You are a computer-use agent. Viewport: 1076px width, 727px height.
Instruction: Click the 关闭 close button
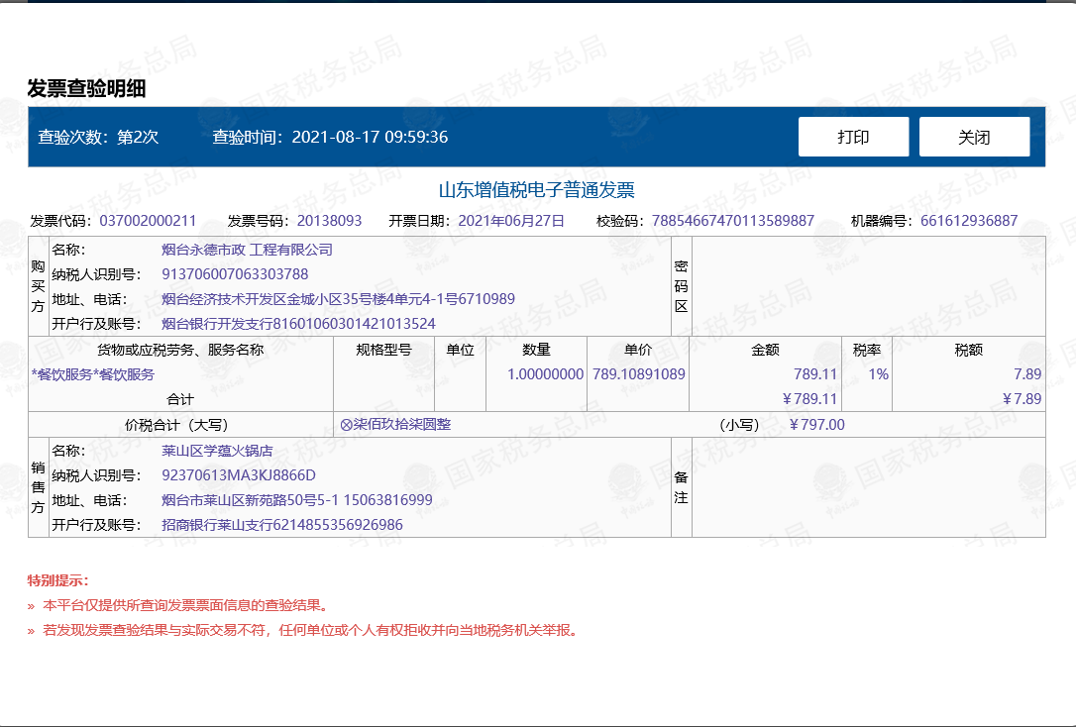click(974, 137)
